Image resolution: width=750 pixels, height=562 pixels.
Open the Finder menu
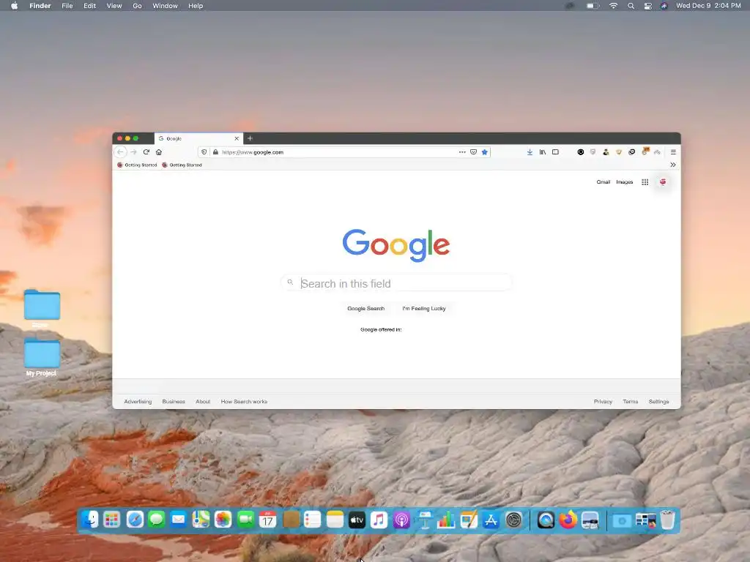click(x=40, y=6)
